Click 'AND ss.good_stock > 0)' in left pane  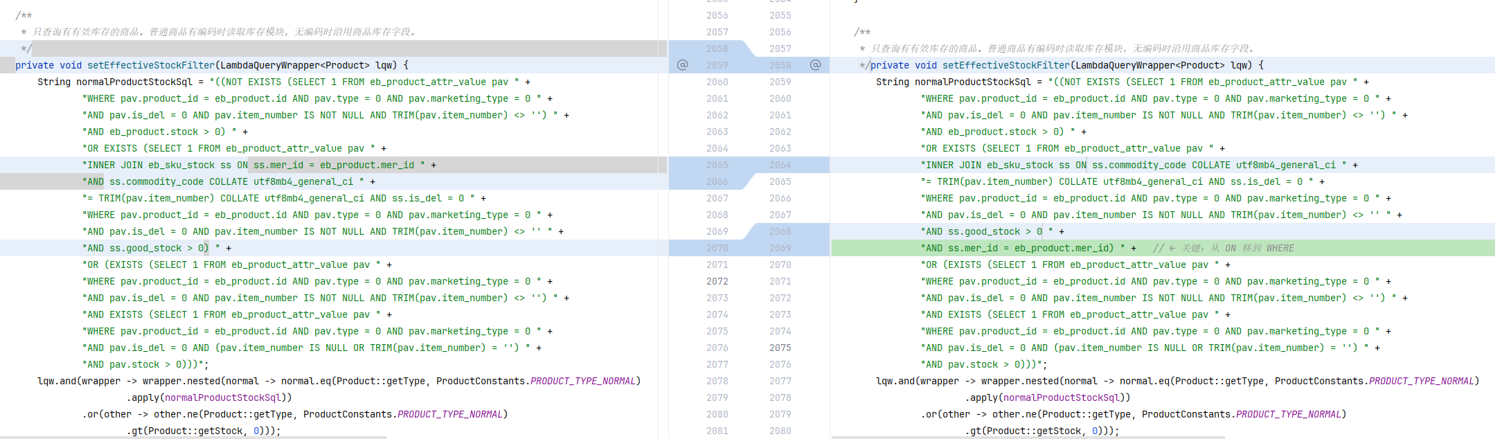[x=148, y=248]
